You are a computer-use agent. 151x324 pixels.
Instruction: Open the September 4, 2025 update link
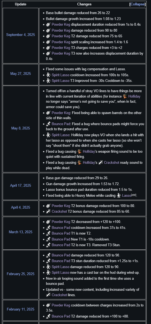tap(20, 35)
